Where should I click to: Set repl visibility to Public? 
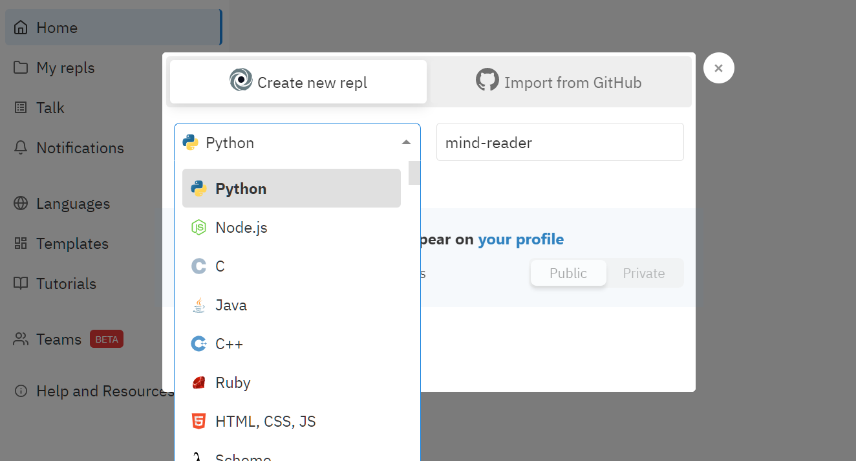tap(568, 273)
